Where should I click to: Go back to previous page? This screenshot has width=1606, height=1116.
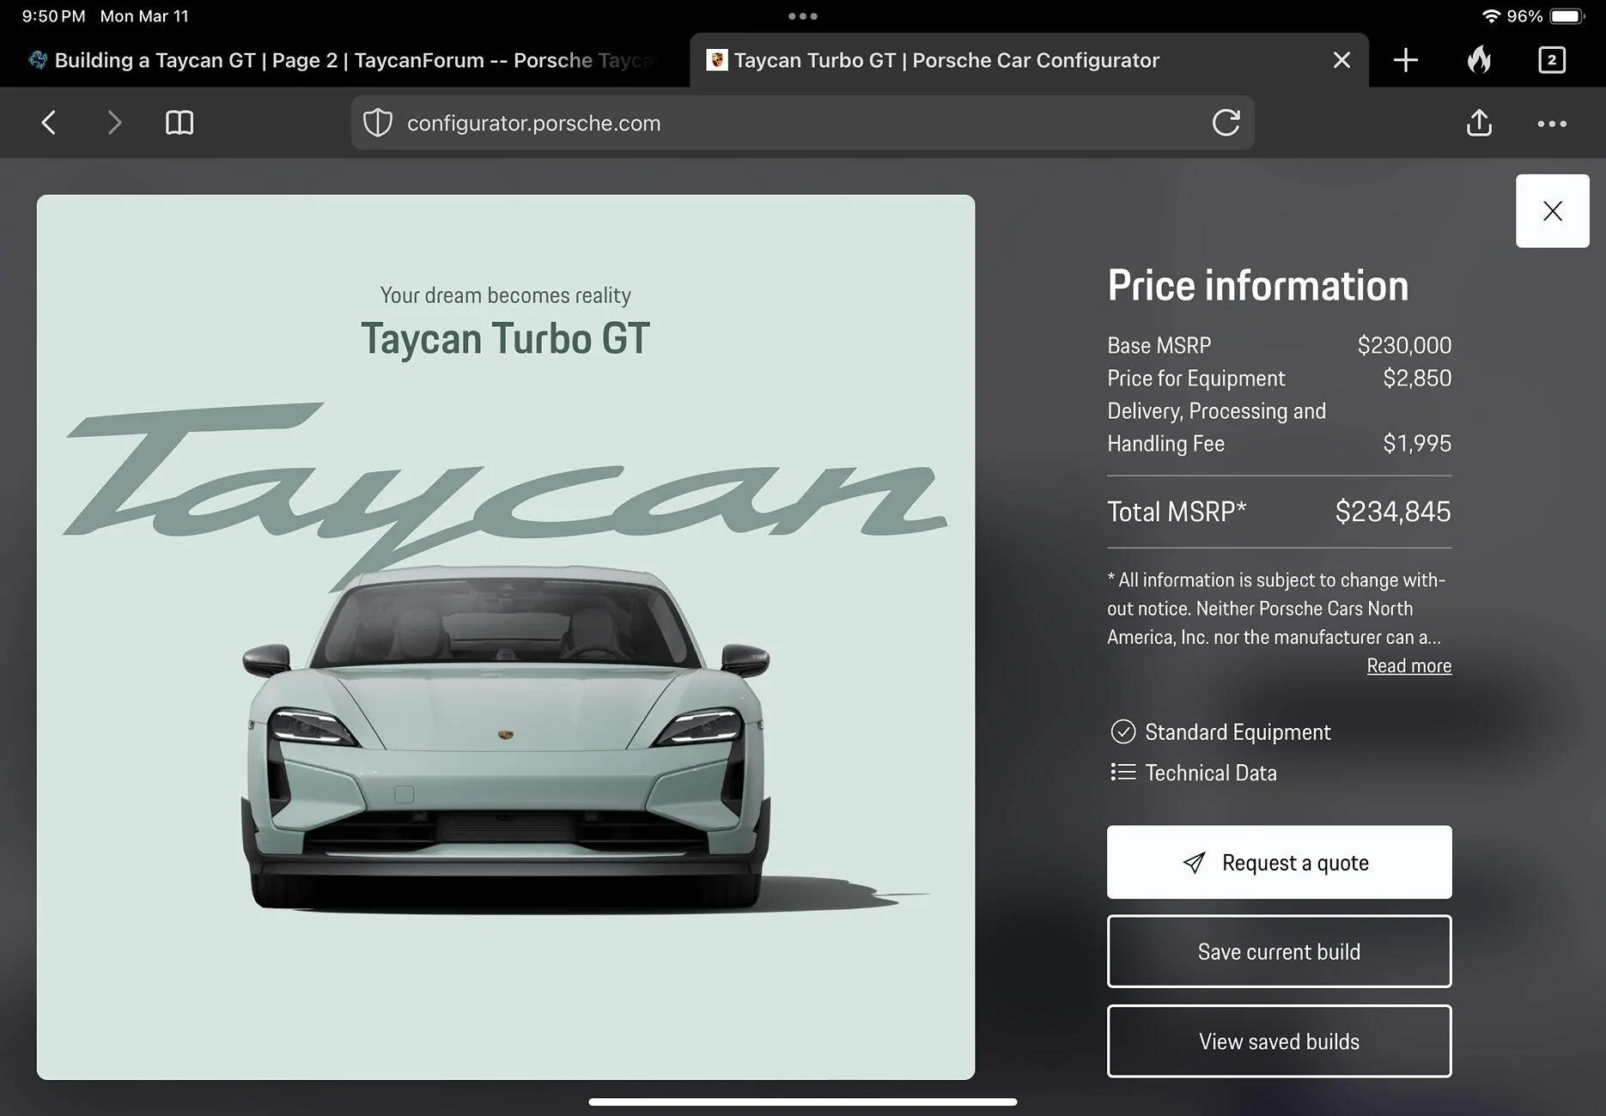click(x=49, y=123)
